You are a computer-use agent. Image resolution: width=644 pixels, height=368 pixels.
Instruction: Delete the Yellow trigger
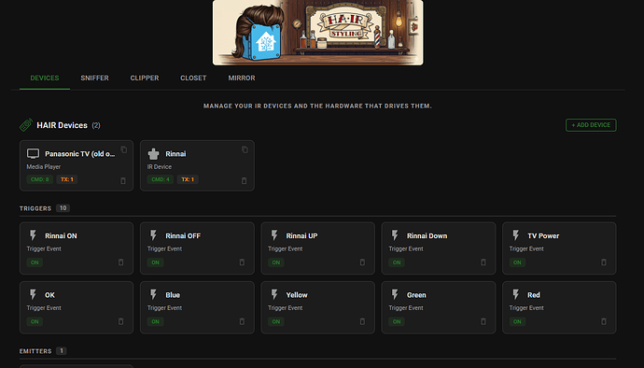pos(362,321)
